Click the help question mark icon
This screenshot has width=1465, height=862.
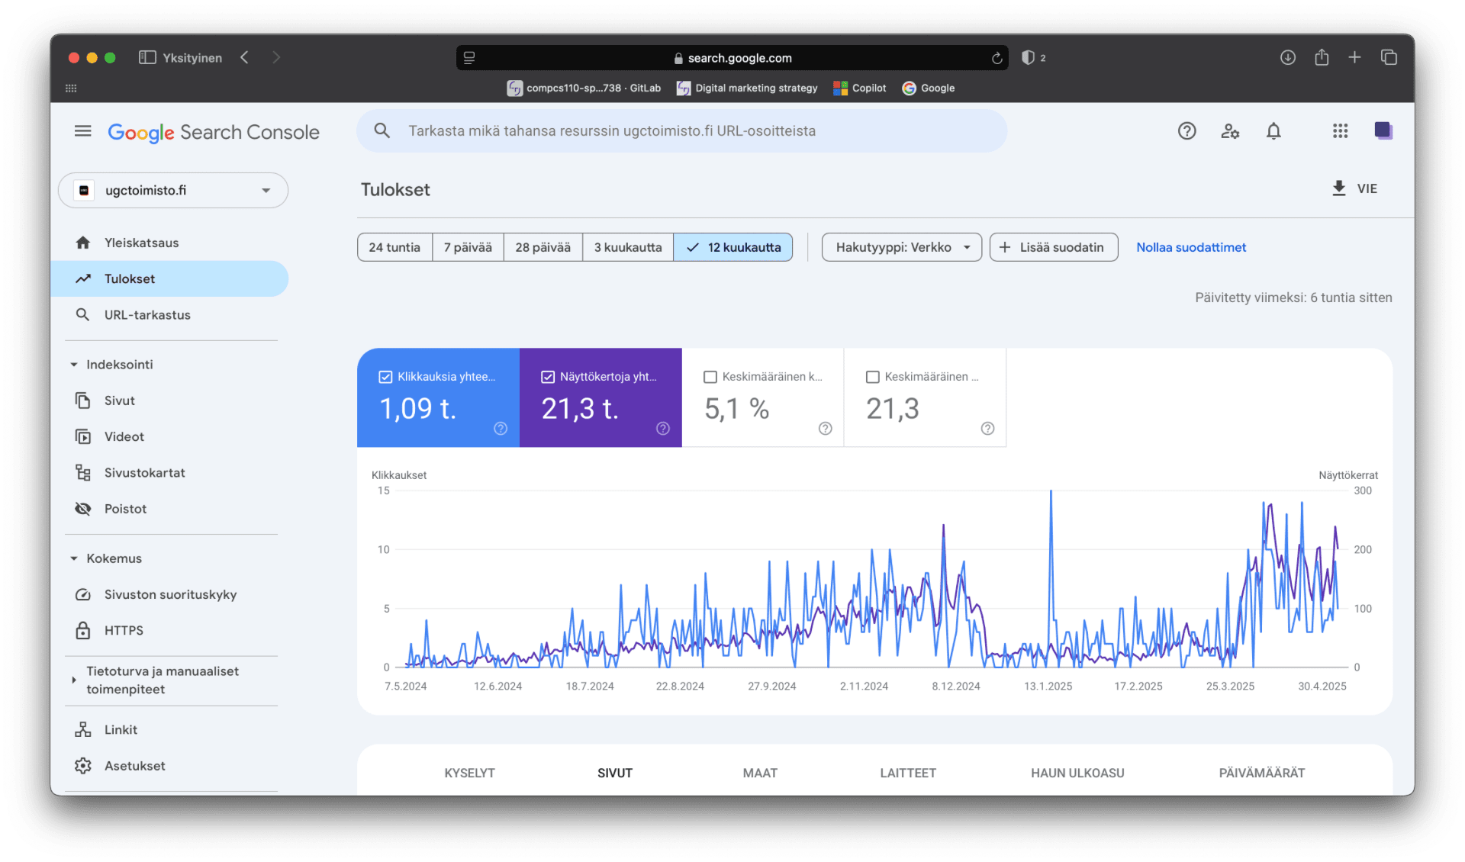tap(1186, 131)
